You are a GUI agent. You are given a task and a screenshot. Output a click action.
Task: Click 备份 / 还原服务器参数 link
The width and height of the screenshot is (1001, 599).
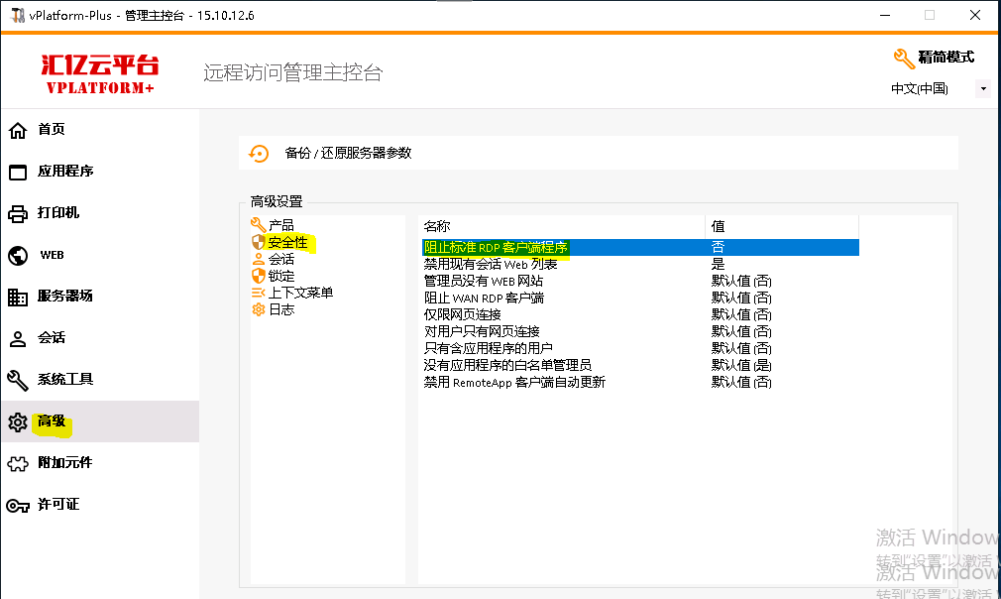click(x=348, y=153)
